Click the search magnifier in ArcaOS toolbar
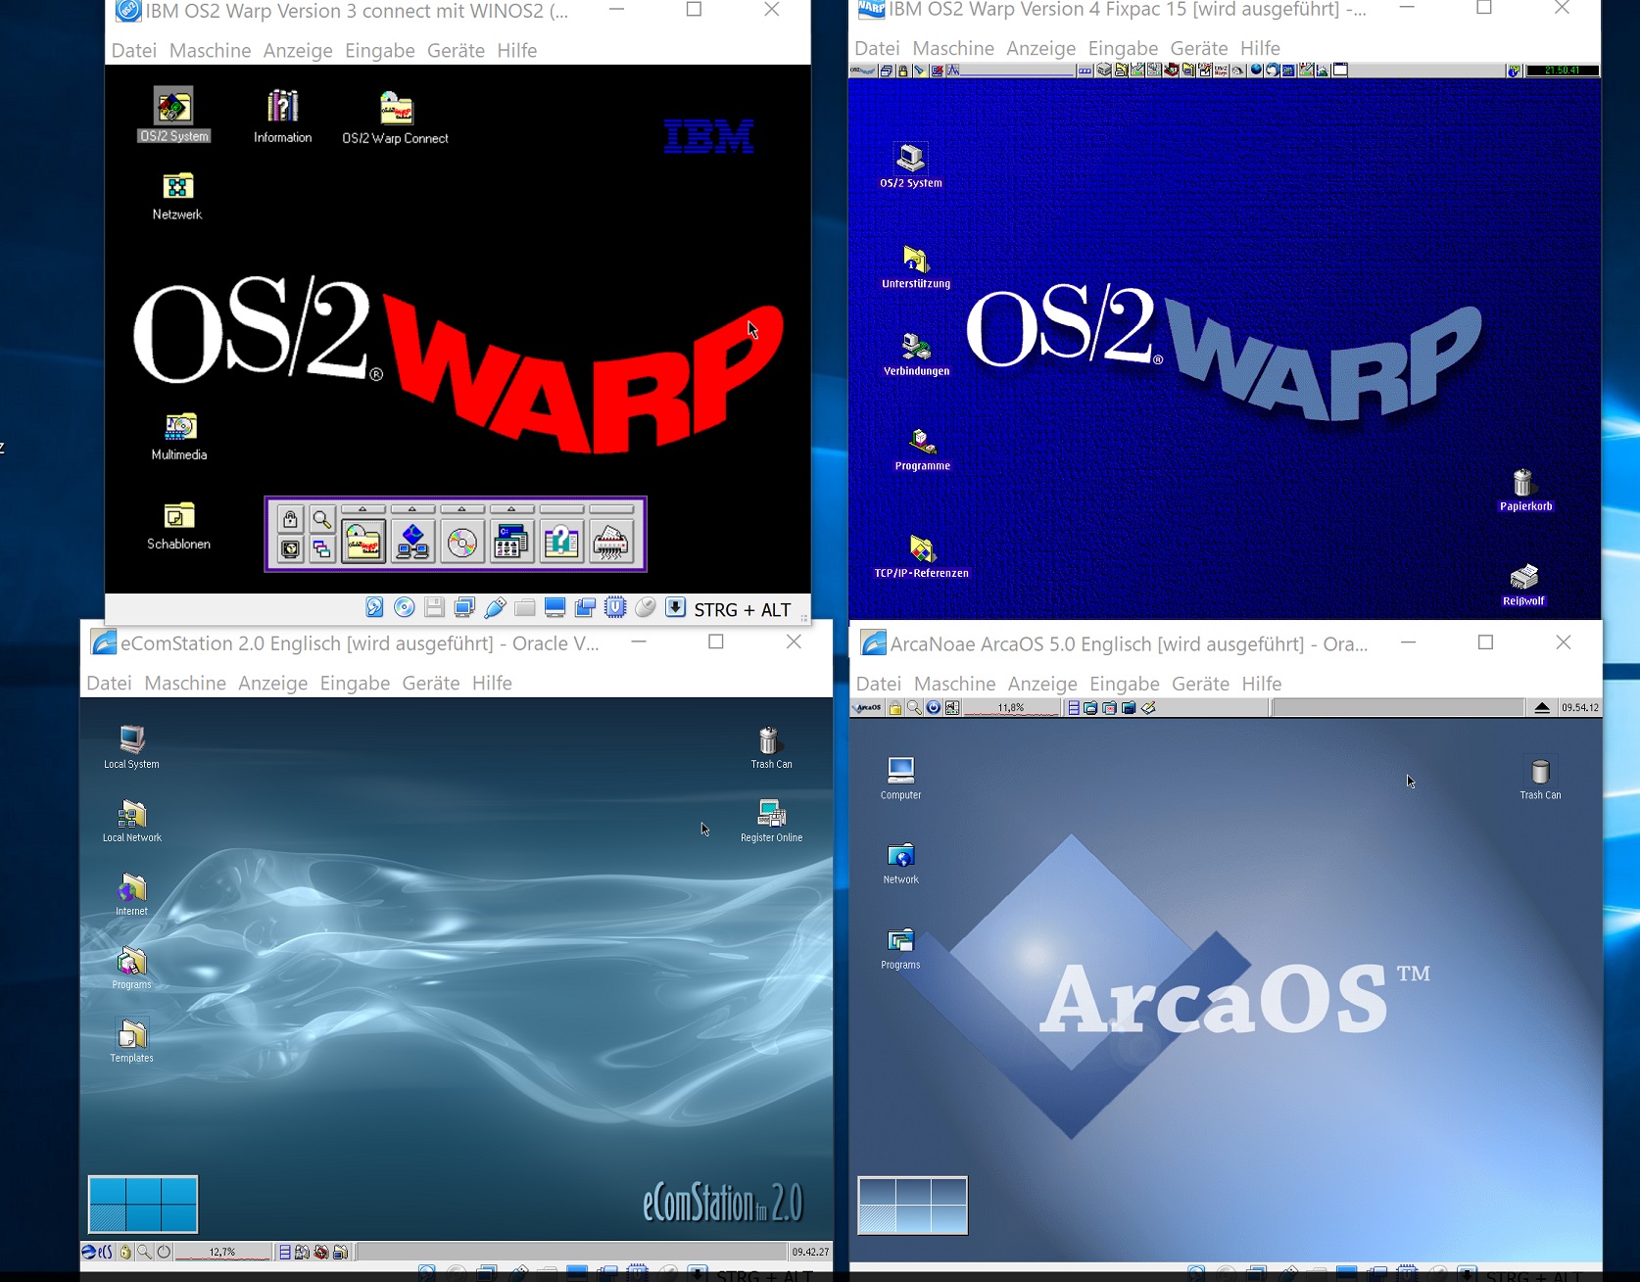Screen dimensions: 1640x1282 pyautogui.click(x=914, y=708)
